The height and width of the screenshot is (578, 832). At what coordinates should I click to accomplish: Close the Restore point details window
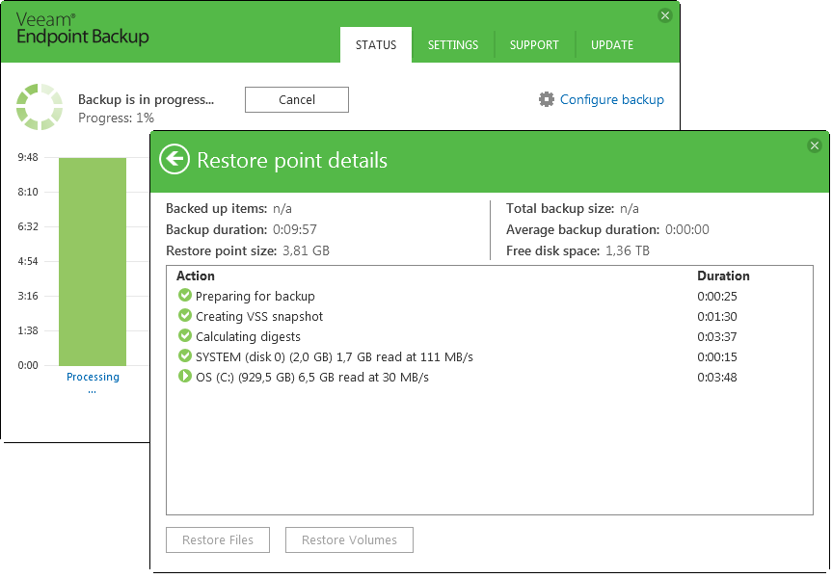pyautogui.click(x=814, y=145)
